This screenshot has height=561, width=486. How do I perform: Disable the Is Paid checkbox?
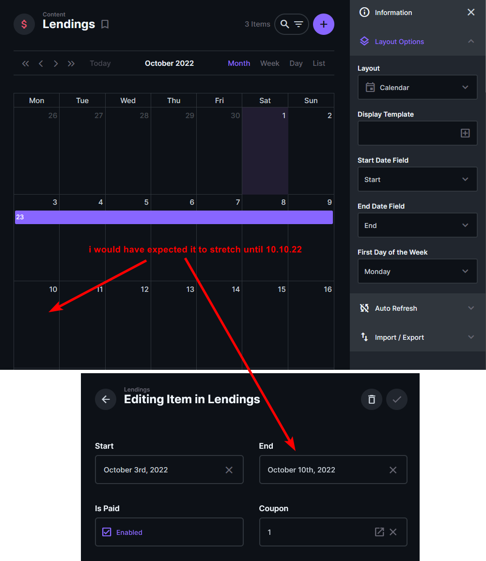[106, 532]
